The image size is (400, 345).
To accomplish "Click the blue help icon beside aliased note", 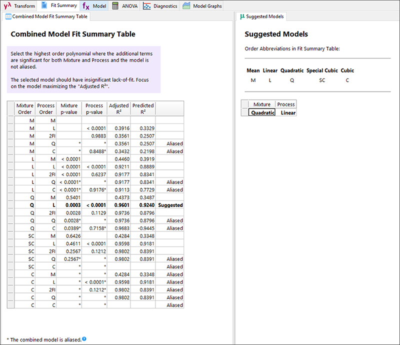I will tap(84, 339).
